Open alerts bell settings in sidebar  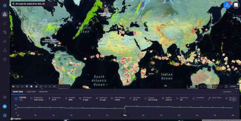(x=5, y=50)
